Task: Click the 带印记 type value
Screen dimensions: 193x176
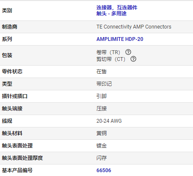Action: coord(104,84)
